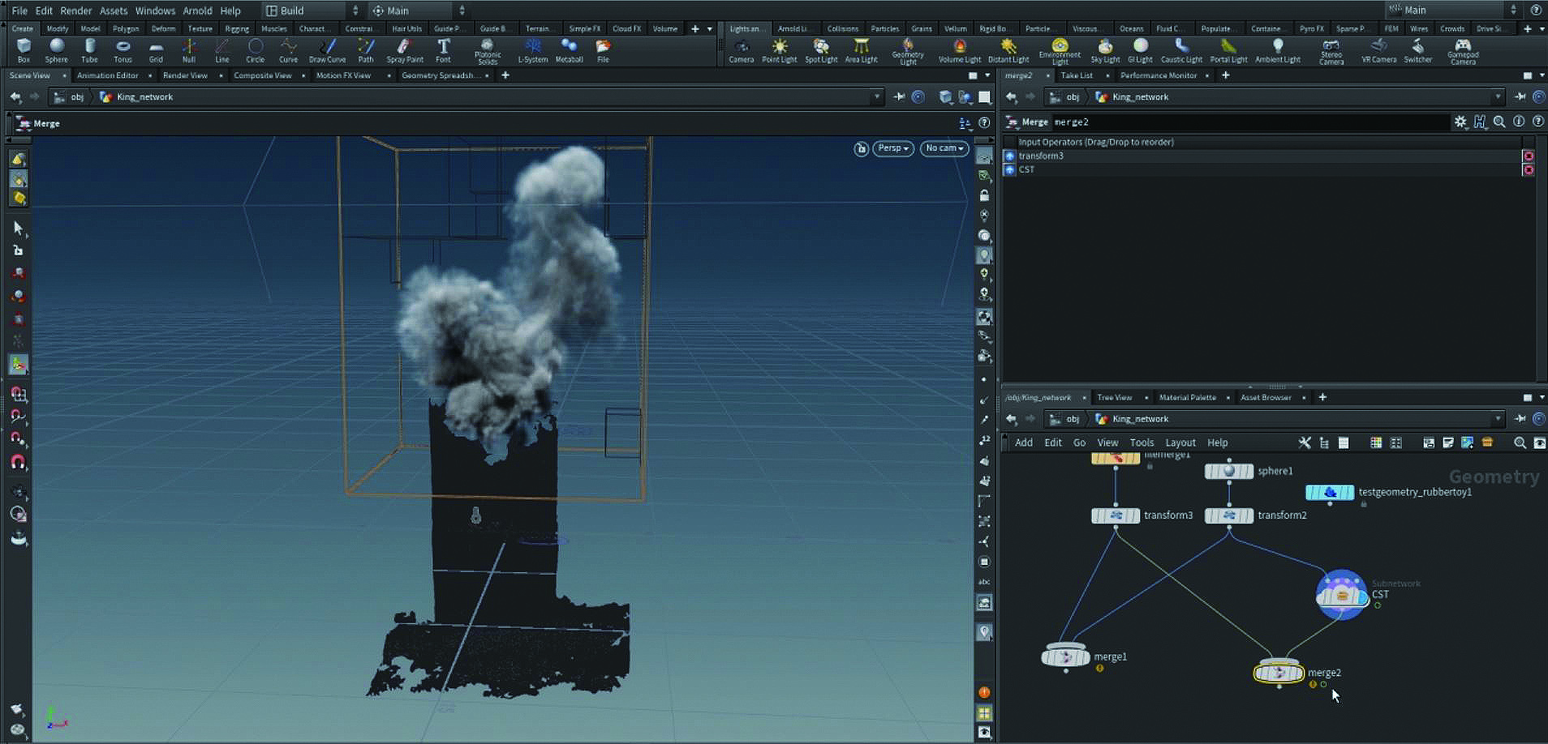Open the Render menu
Image resolution: width=1548 pixels, height=744 pixels.
(x=76, y=11)
